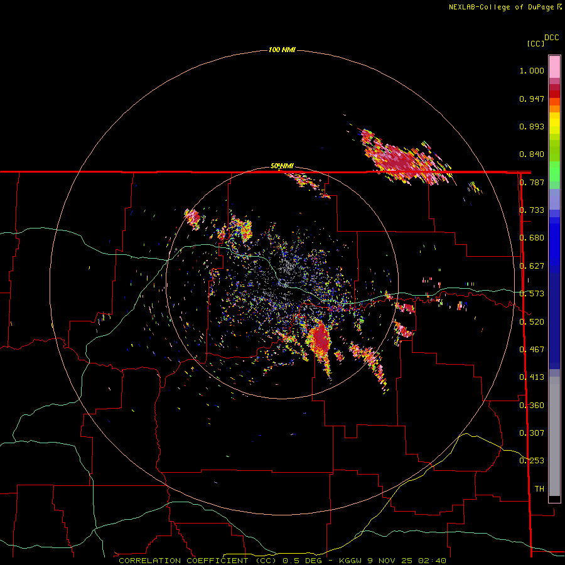565x565 pixels.
Task: Click the 02:40 timestamp in caption
Action: pyautogui.click(x=432, y=561)
